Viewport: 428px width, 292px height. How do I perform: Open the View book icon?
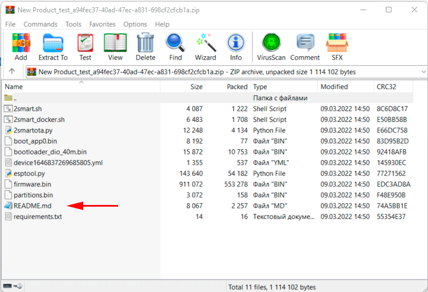115,43
